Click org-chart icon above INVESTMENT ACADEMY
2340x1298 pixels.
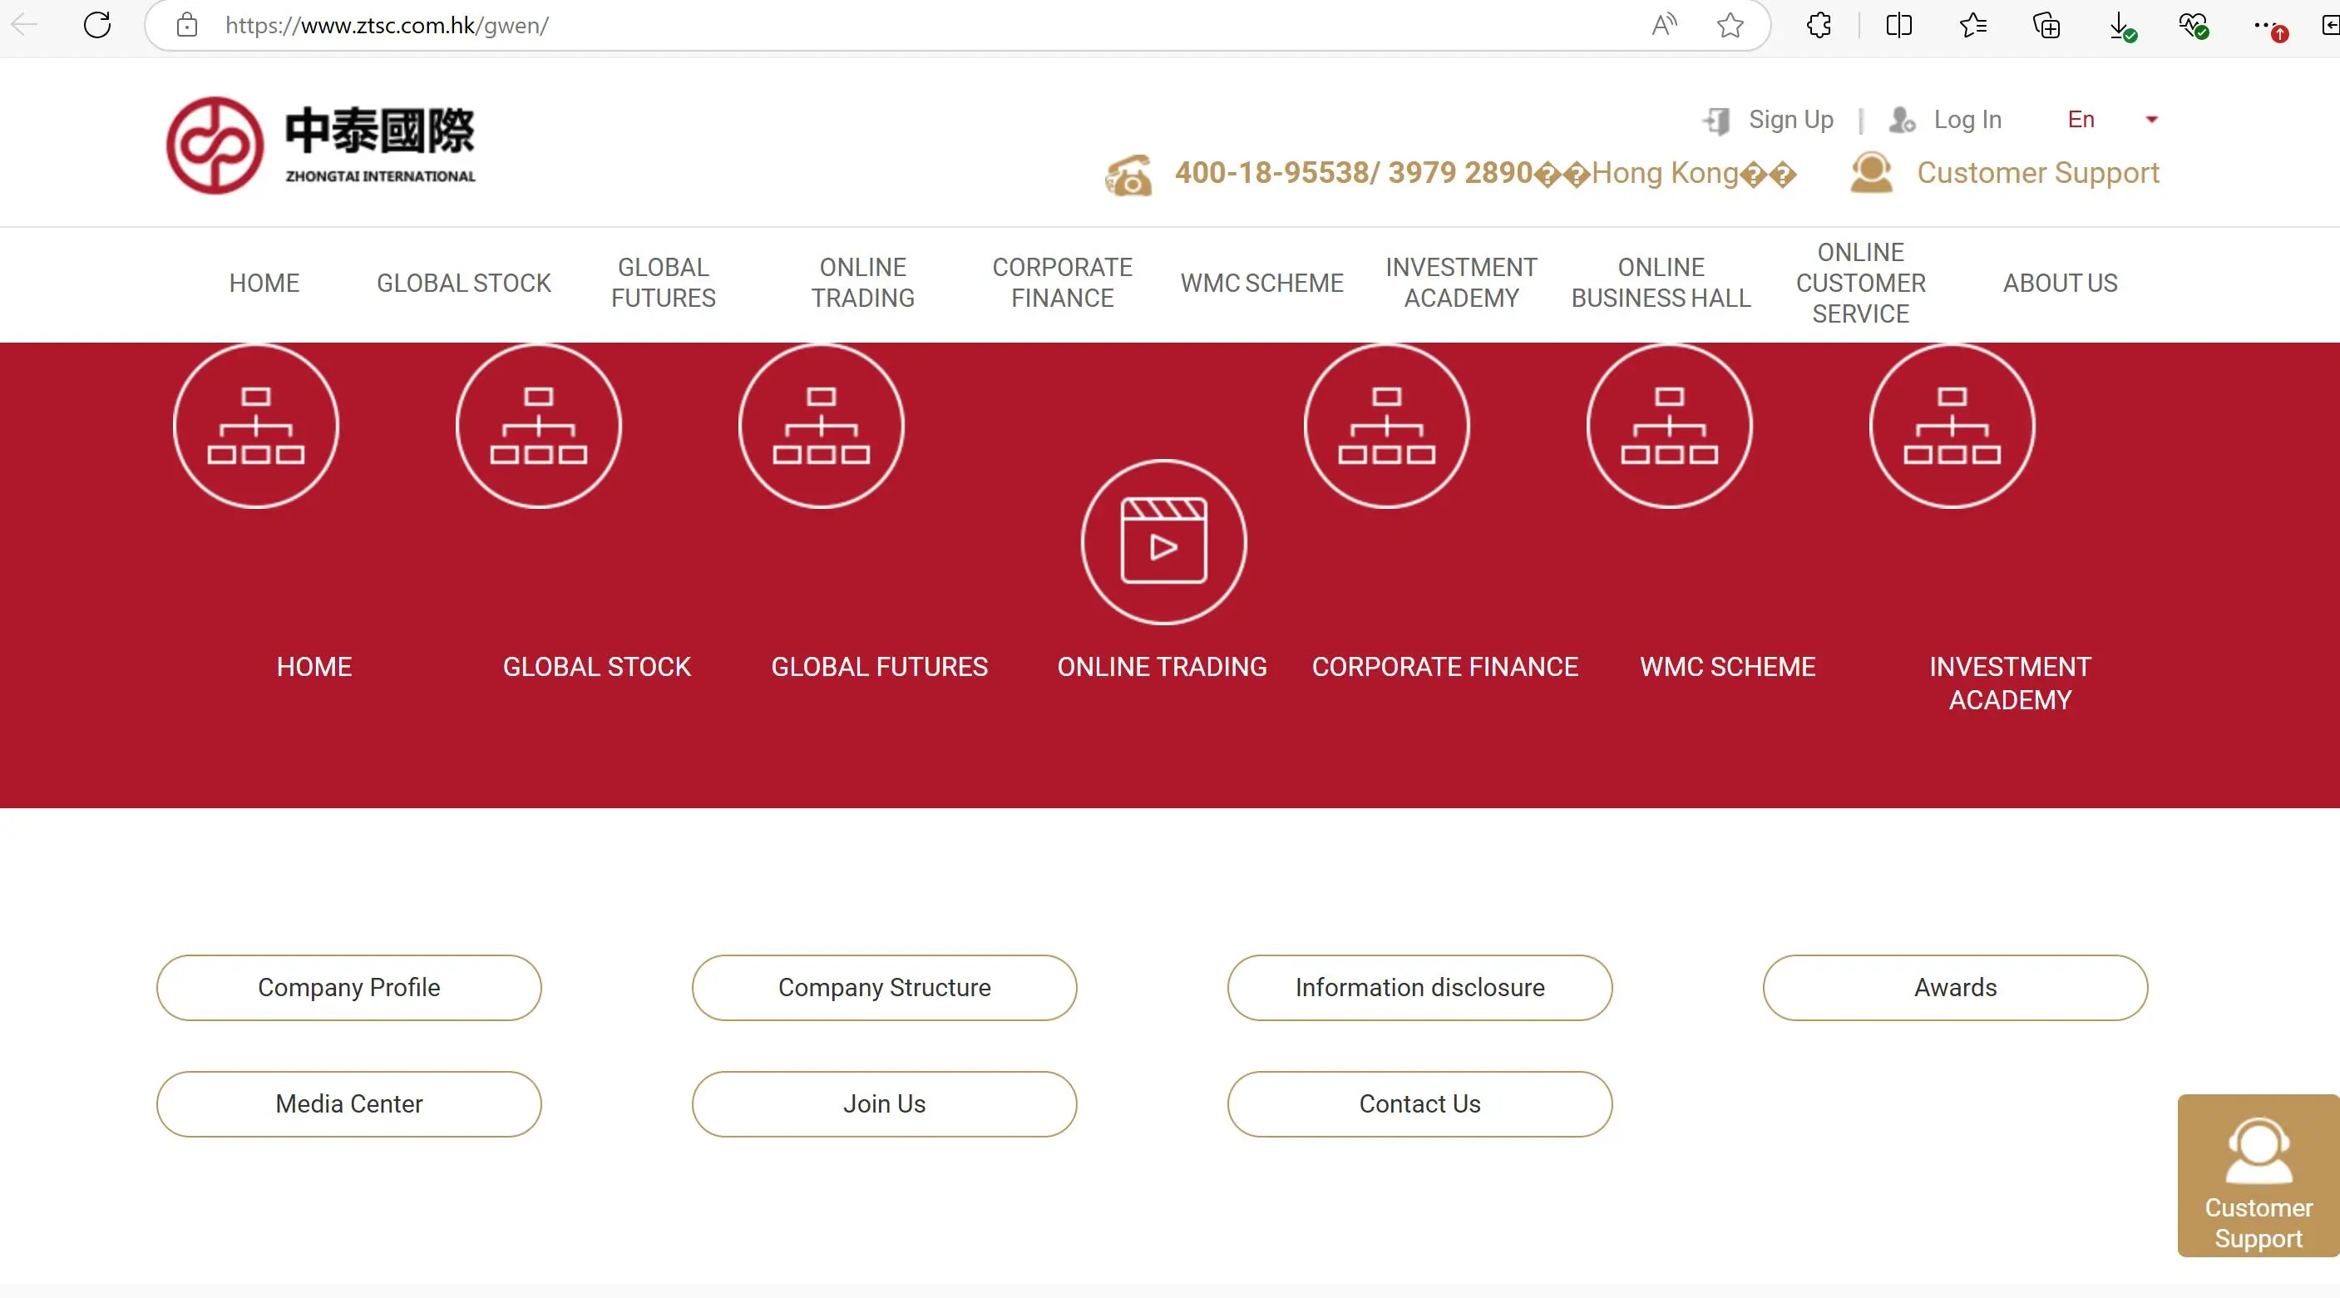1952,425
